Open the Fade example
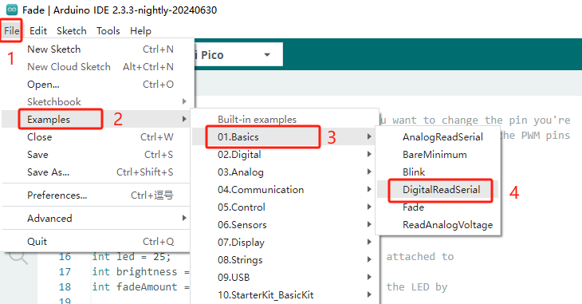The width and height of the screenshot is (582, 304). tap(438, 207)
